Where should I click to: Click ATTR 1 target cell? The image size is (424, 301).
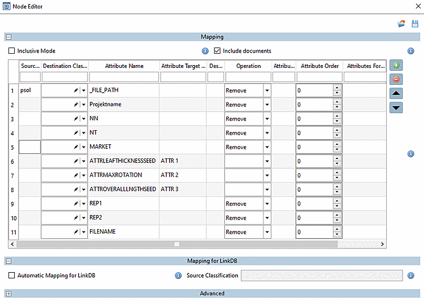pyautogui.click(x=183, y=161)
